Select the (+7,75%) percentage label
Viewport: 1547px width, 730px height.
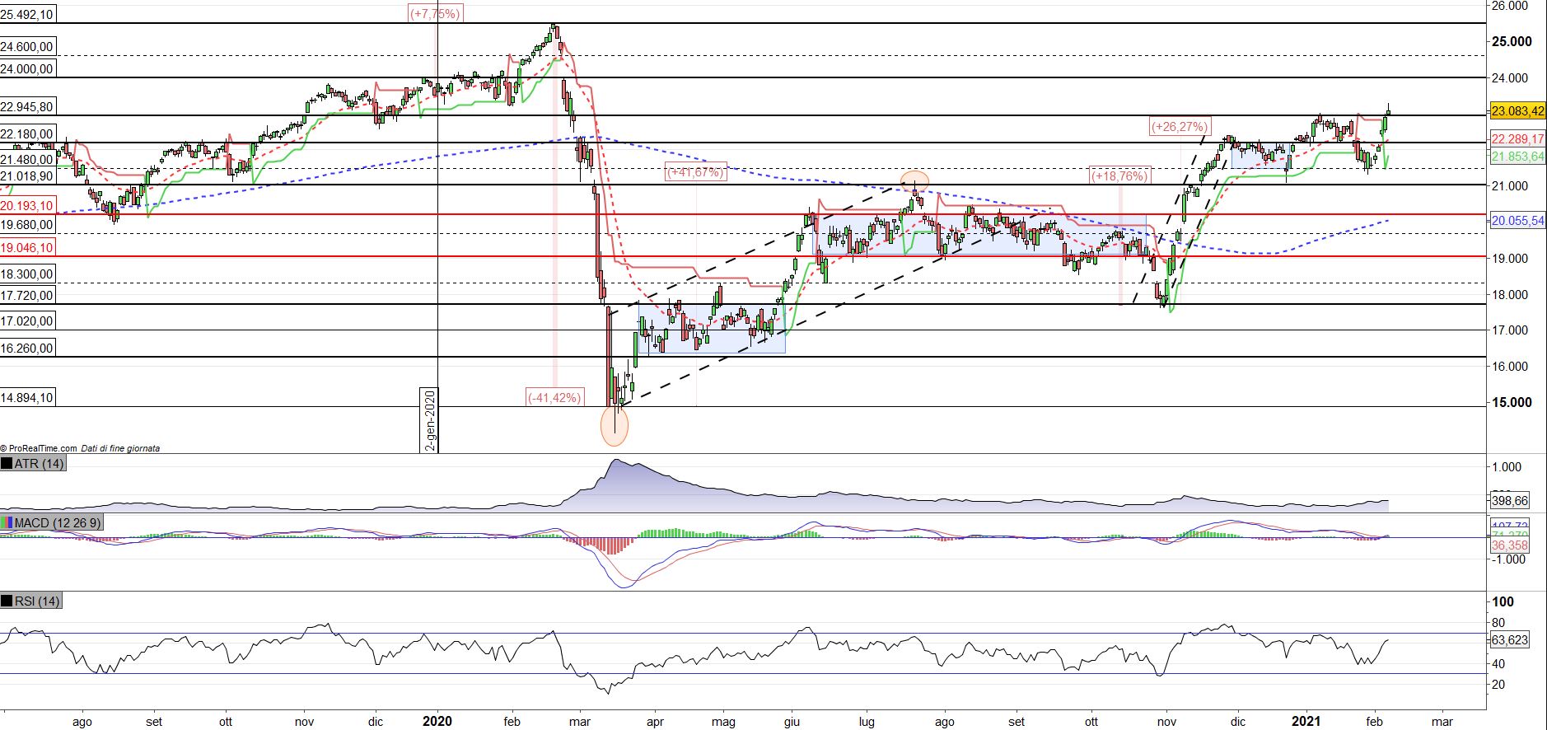click(x=436, y=12)
